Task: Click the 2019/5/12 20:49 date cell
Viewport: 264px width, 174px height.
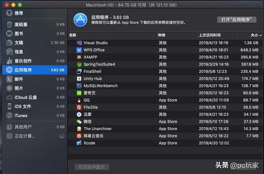Action: 214,79
